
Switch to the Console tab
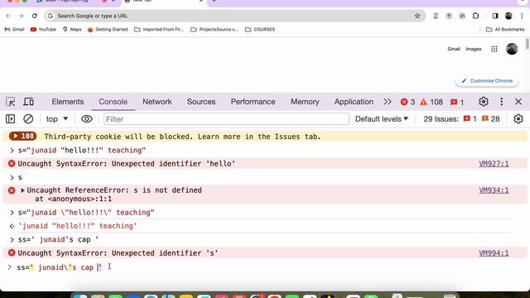113,102
